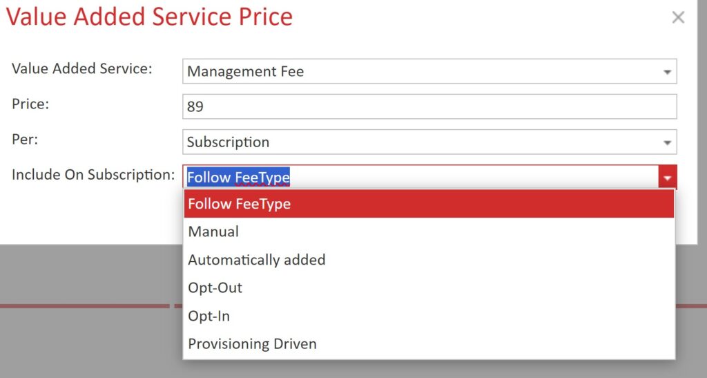Click highlighted Follow FeeType text in combo field
The height and width of the screenshot is (378, 707).
click(239, 178)
